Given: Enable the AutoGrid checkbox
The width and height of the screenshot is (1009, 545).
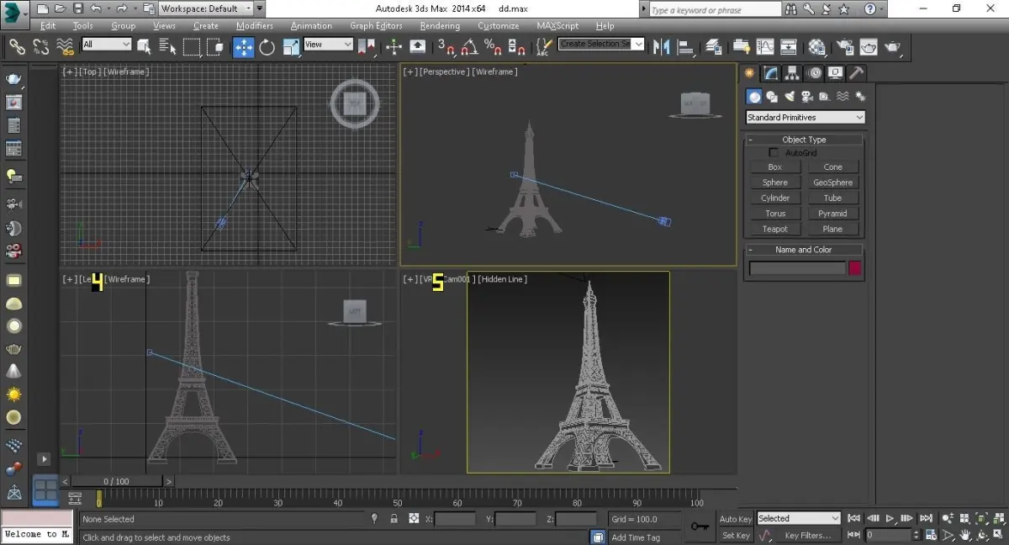Looking at the screenshot, I should (774, 152).
